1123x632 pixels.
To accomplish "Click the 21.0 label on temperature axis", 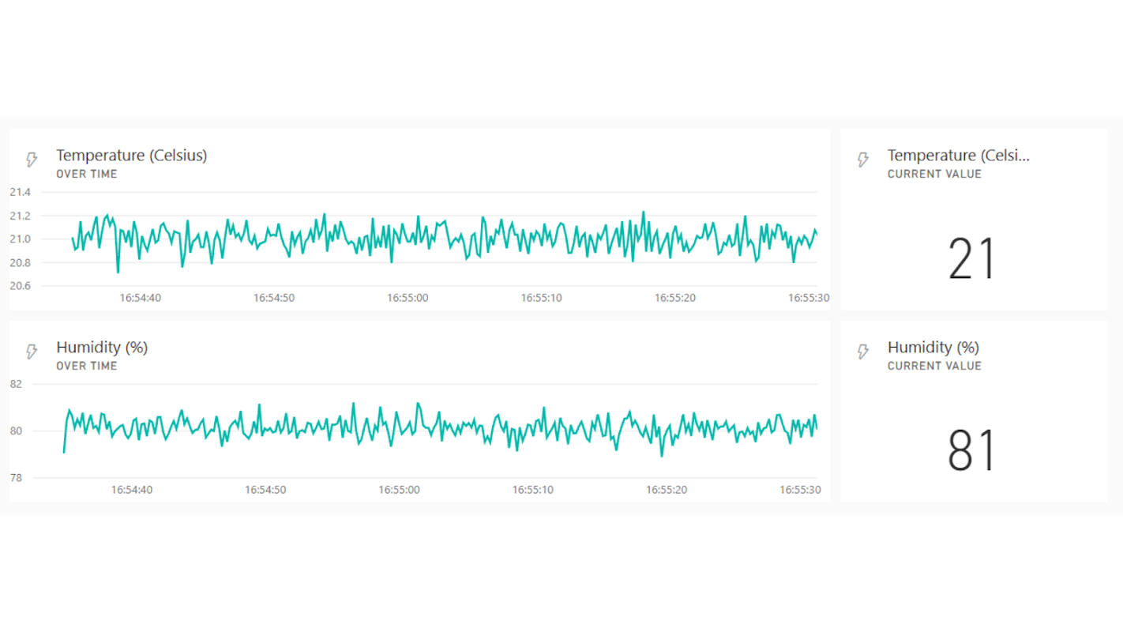I will click(x=20, y=239).
